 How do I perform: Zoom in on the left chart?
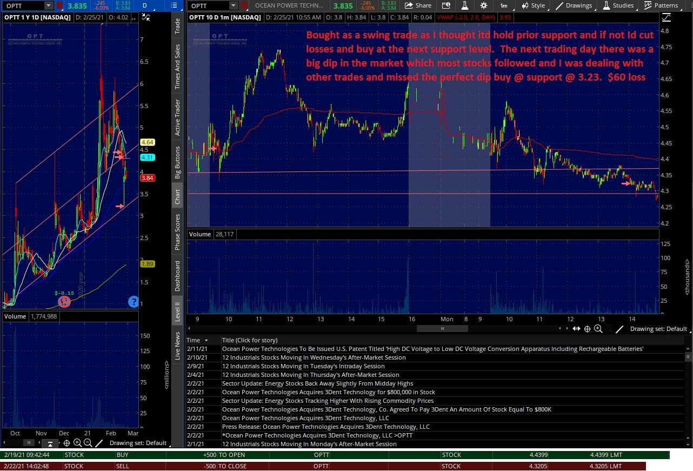click(78, 443)
